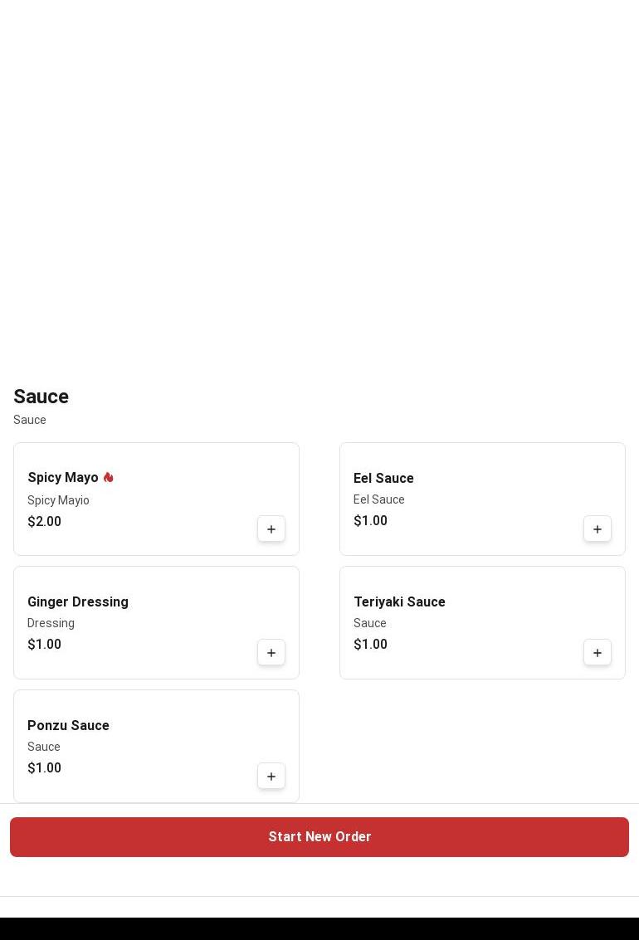Click the $2.00 price on Spicy Mayo
This screenshot has width=639, height=940.
click(x=44, y=522)
